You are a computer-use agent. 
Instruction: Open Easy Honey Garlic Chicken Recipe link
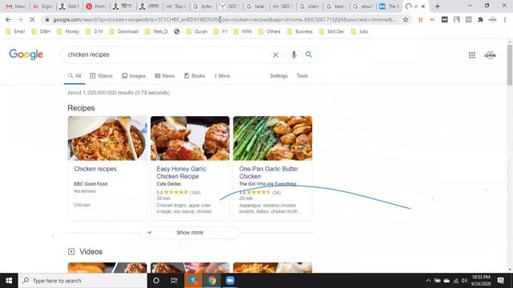[181, 173]
